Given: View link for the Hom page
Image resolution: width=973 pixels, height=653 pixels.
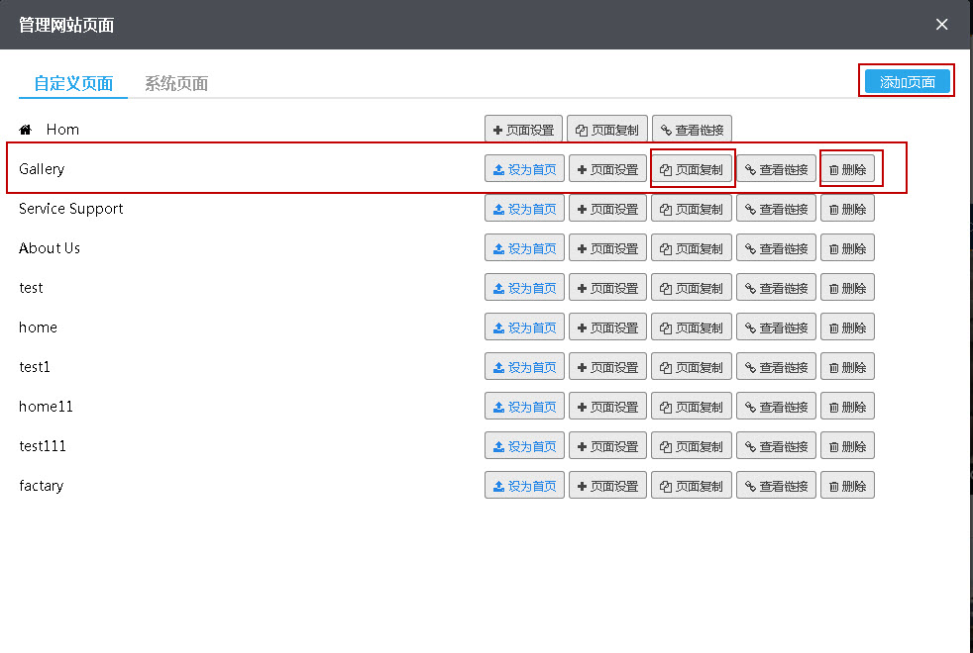Looking at the screenshot, I should click(692, 130).
